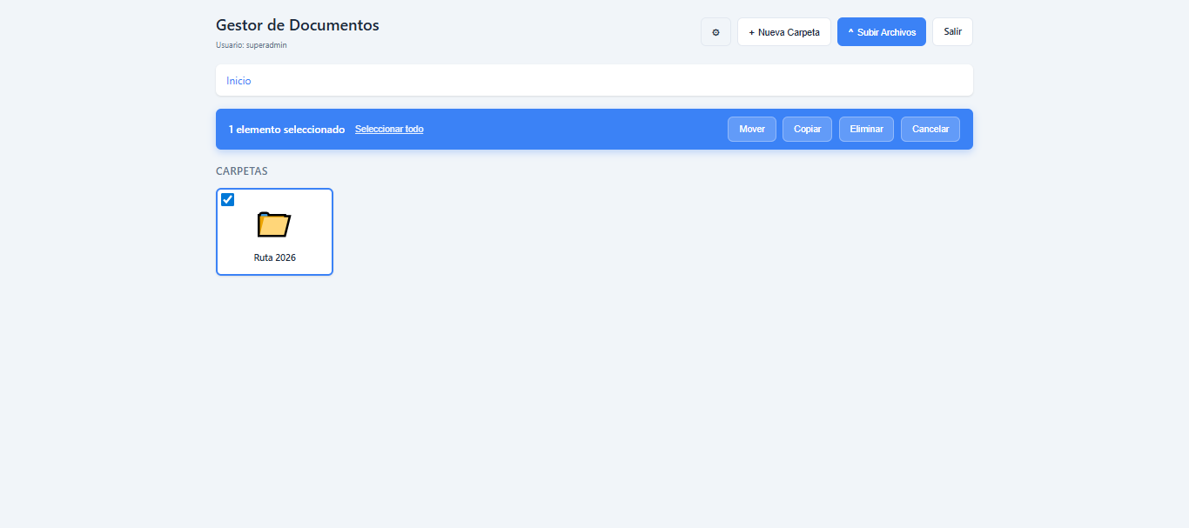Image resolution: width=1189 pixels, height=528 pixels.
Task: Delete the selected folder with Eliminar
Action: tap(866, 130)
